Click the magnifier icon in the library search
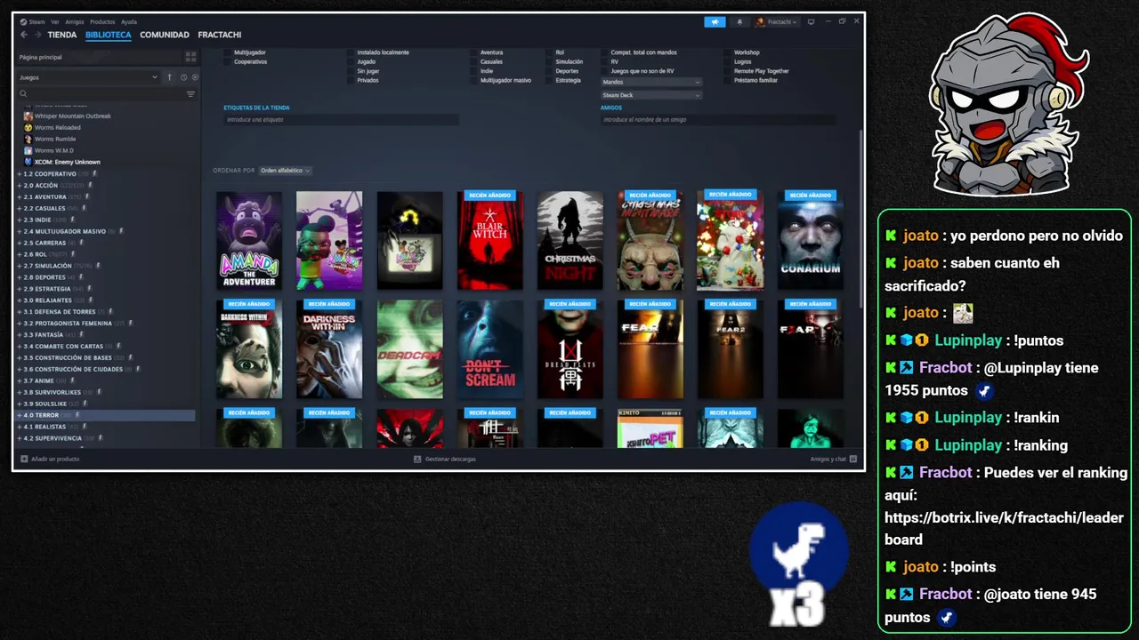 [24, 93]
